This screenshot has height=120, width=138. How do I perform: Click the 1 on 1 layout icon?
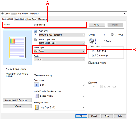tap(36, 85)
